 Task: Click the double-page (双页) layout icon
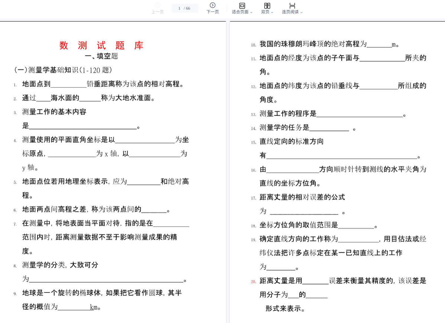(267, 6)
